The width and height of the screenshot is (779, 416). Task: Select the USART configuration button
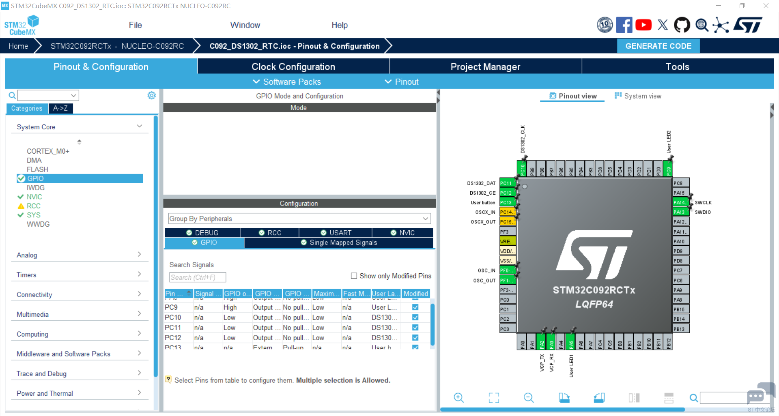click(336, 233)
